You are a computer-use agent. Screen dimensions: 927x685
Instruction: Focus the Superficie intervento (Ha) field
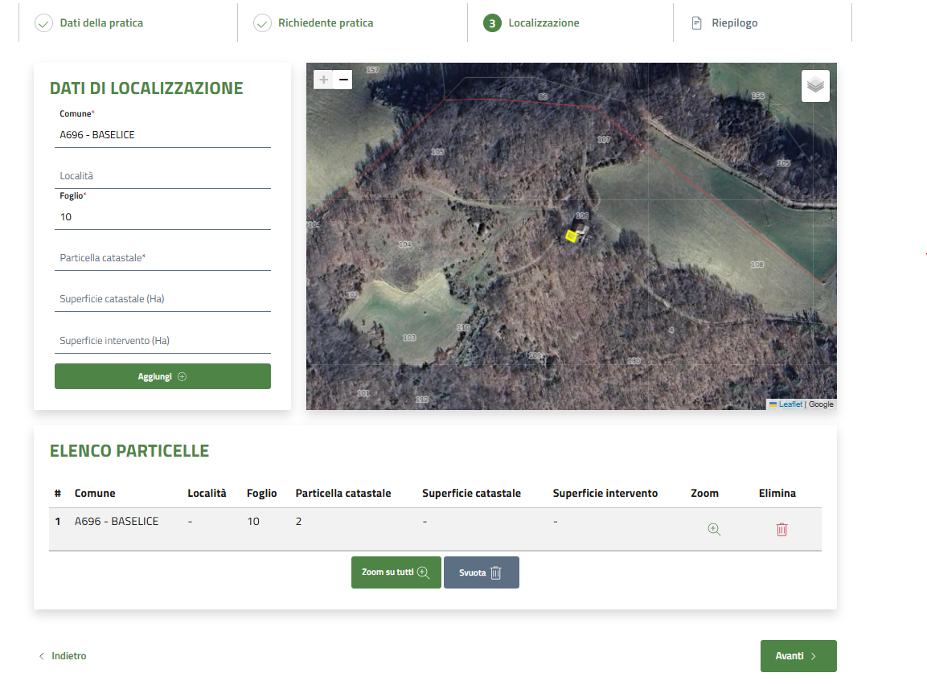[x=162, y=340]
